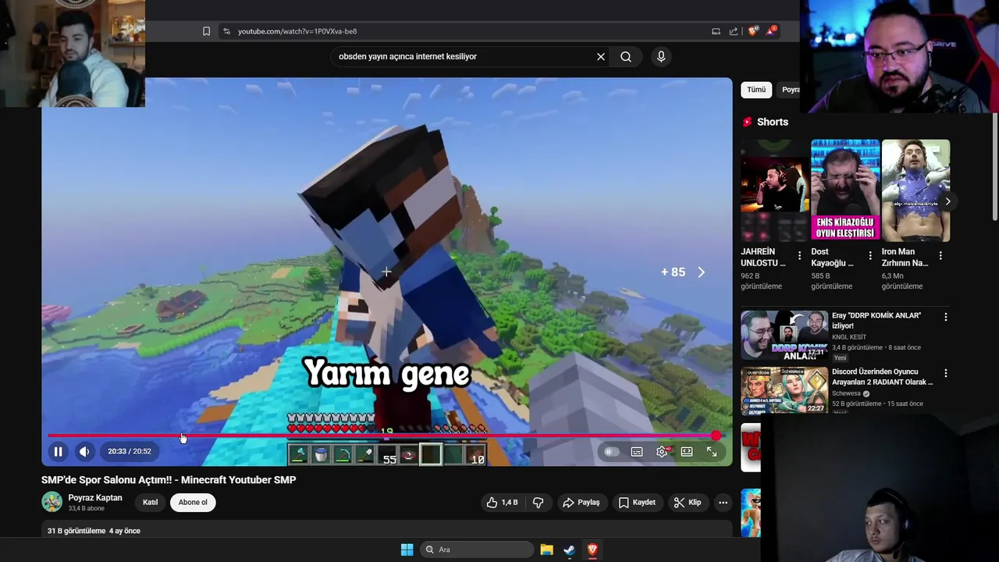
Task: Open Steam from taskbar
Action: pos(569,550)
